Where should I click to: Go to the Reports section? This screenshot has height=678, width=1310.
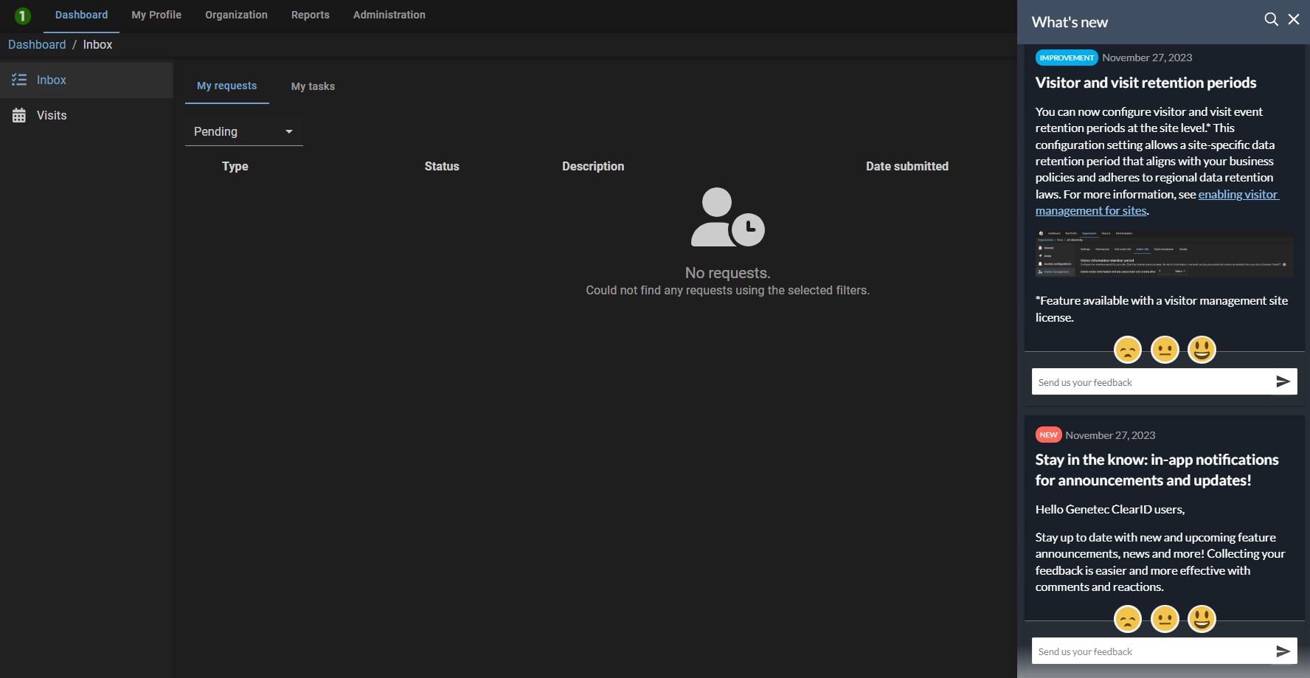[310, 15]
